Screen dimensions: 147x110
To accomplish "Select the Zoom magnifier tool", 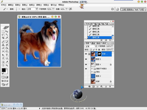I will point(7,65).
